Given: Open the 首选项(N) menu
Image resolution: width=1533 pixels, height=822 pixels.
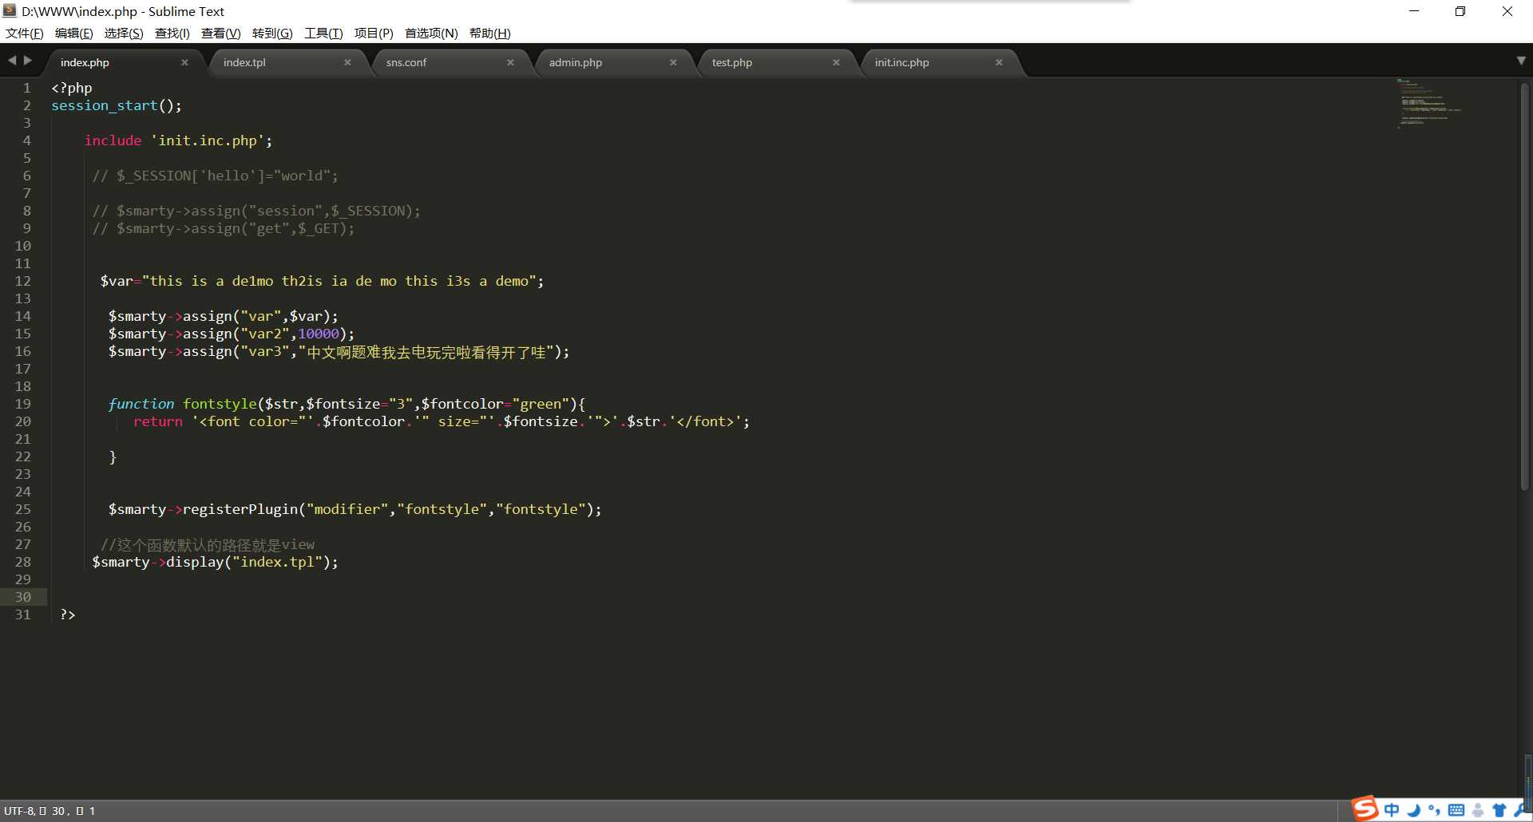Looking at the screenshot, I should tap(431, 33).
